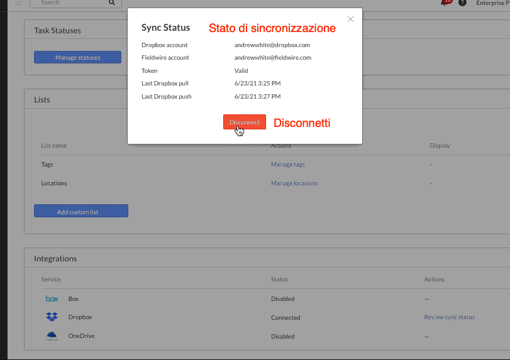Screen dimensions: 510x360
Task: Open the Manage tags link
Action: pyautogui.click(x=288, y=165)
